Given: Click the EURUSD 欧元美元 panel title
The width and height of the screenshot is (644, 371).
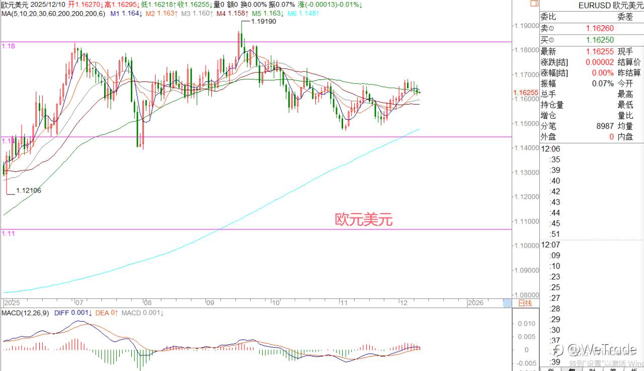Looking at the screenshot, I should [x=611, y=5].
